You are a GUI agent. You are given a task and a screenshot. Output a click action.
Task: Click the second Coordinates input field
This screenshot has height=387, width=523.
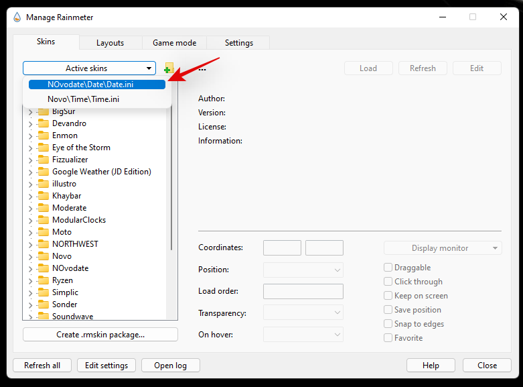coord(324,247)
